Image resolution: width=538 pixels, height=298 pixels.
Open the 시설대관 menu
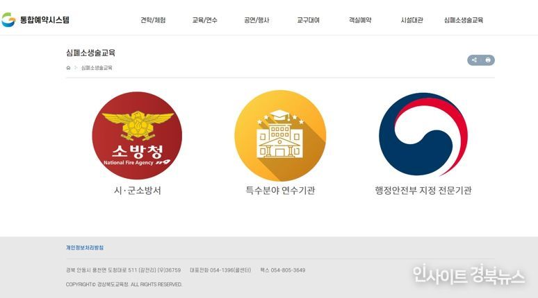point(411,20)
